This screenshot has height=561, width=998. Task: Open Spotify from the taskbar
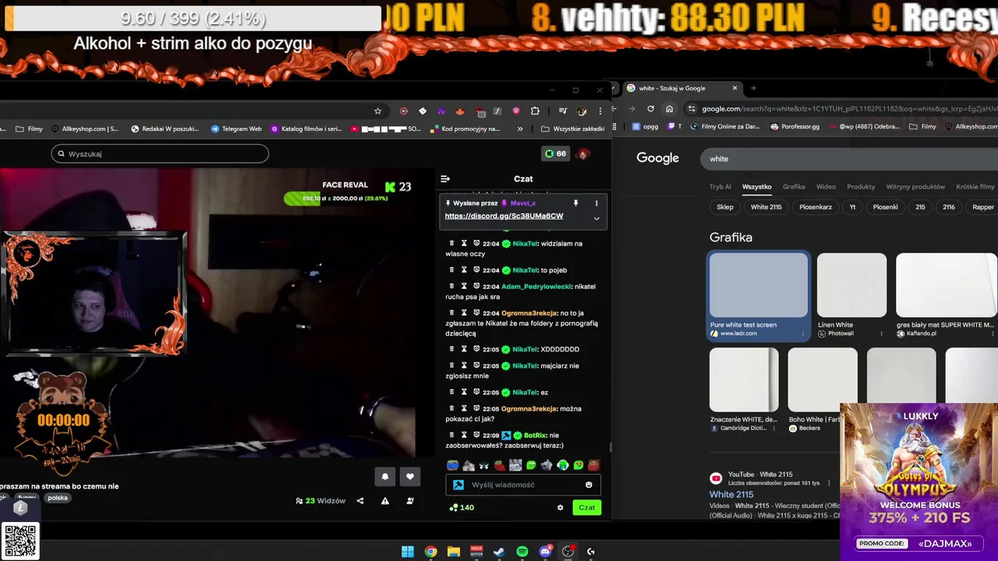pyautogui.click(x=522, y=552)
